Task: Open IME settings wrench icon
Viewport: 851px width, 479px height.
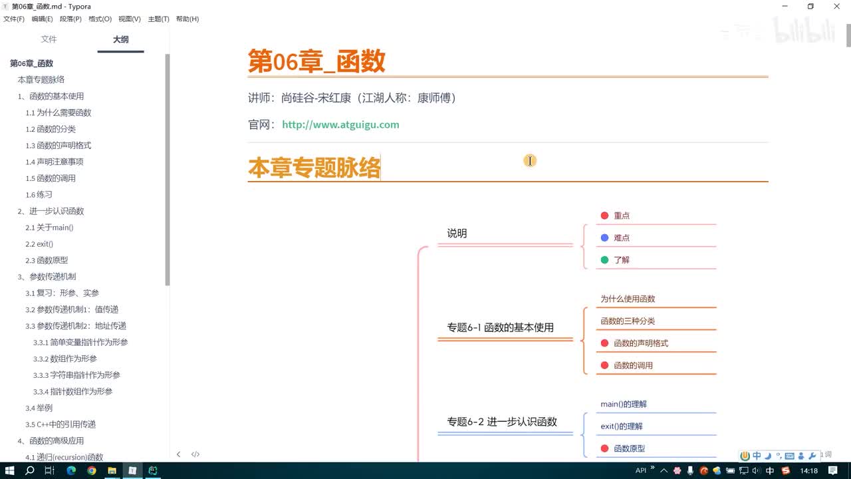Action: click(x=812, y=456)
